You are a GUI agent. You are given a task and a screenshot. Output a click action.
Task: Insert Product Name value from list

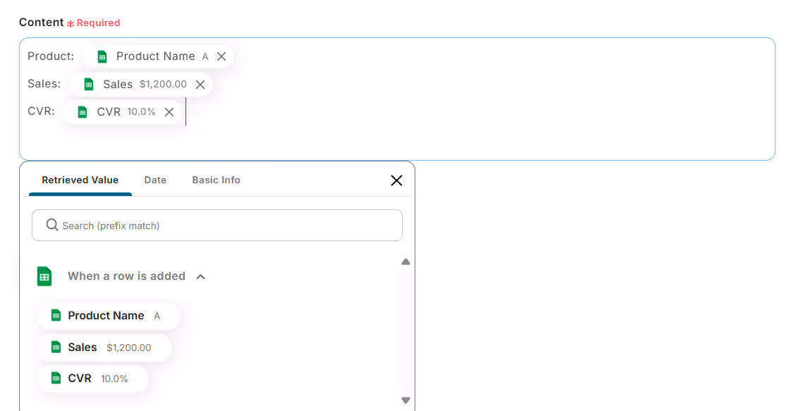[109, 316]
